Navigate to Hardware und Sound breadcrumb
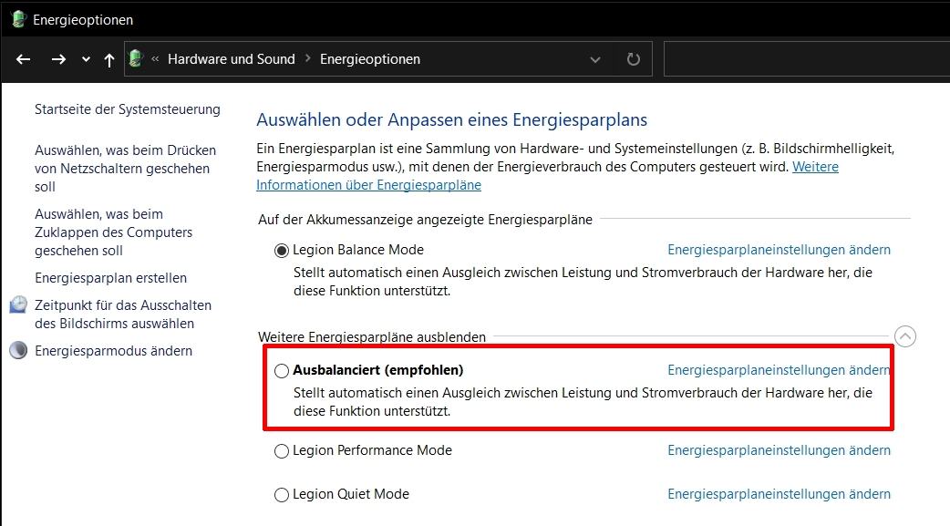 [x=231, y=59]
